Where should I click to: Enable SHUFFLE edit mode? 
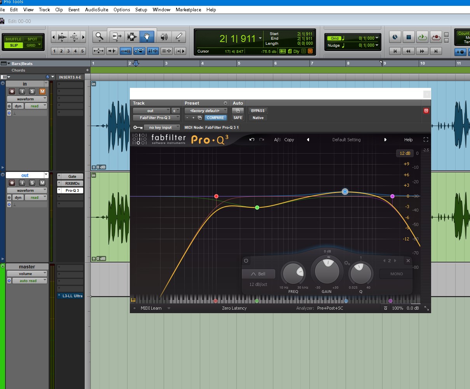14,39
